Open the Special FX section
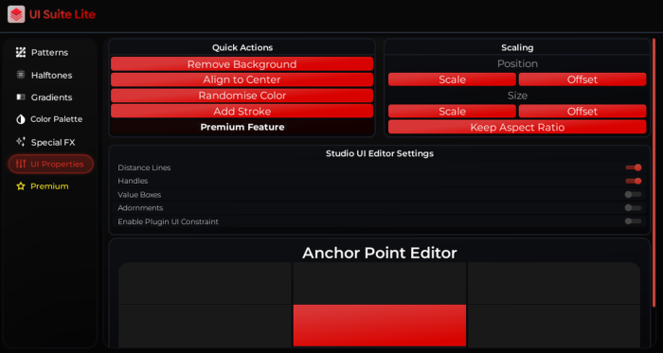Image resolution: width=663 pixels, height=353 pixels. [53, 142]
